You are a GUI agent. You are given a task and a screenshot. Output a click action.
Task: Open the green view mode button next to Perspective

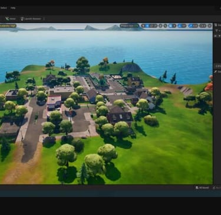pos(136,26)
